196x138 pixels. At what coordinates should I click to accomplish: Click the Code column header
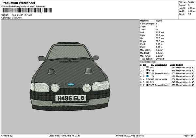172,64
